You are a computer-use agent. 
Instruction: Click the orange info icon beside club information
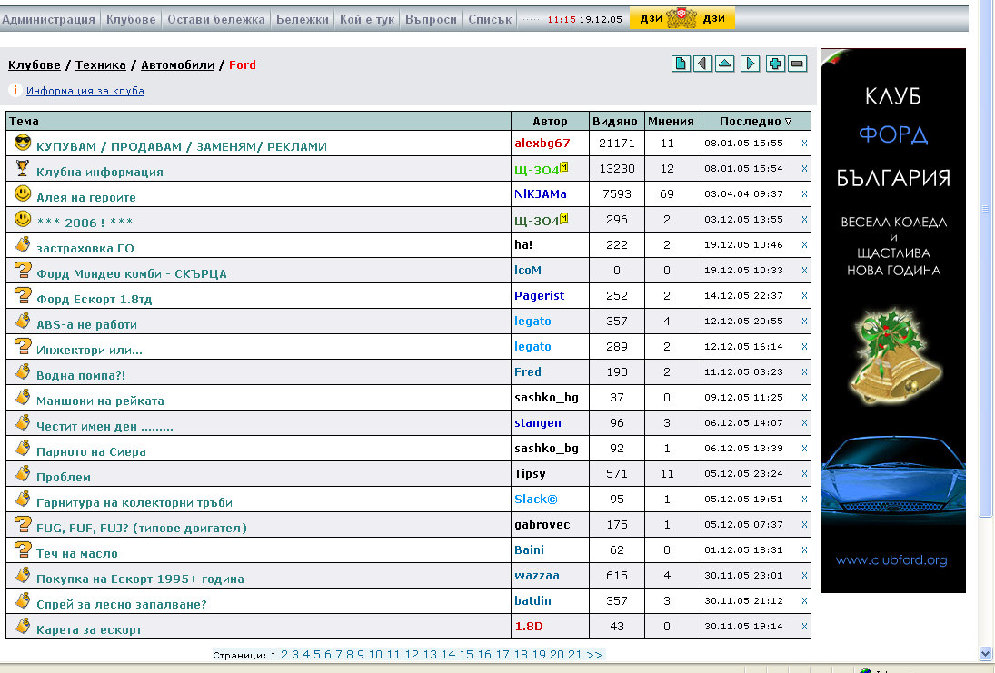click(x=15, y=90)
